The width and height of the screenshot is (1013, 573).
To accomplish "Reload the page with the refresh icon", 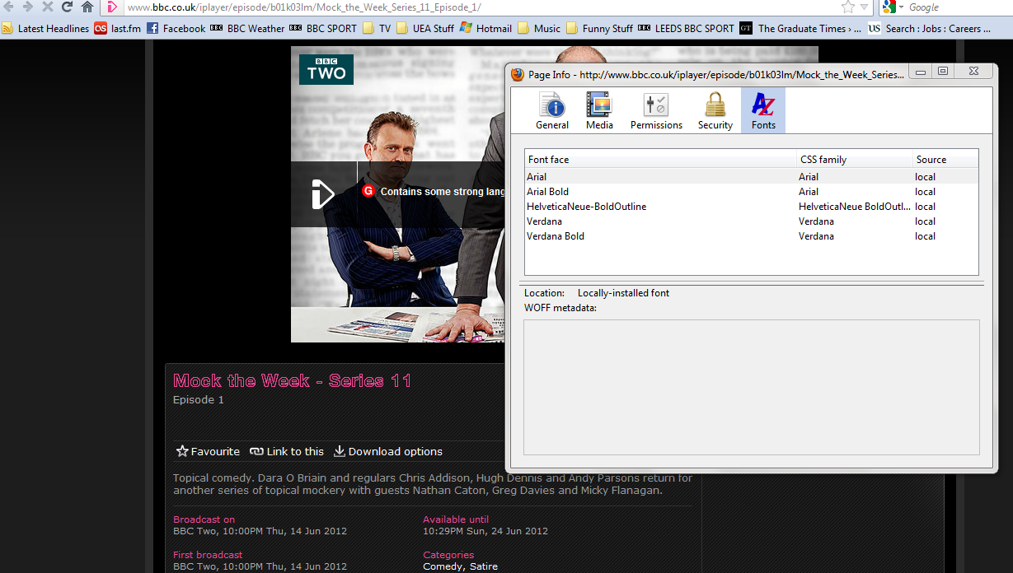I will (x=67, y=7).
